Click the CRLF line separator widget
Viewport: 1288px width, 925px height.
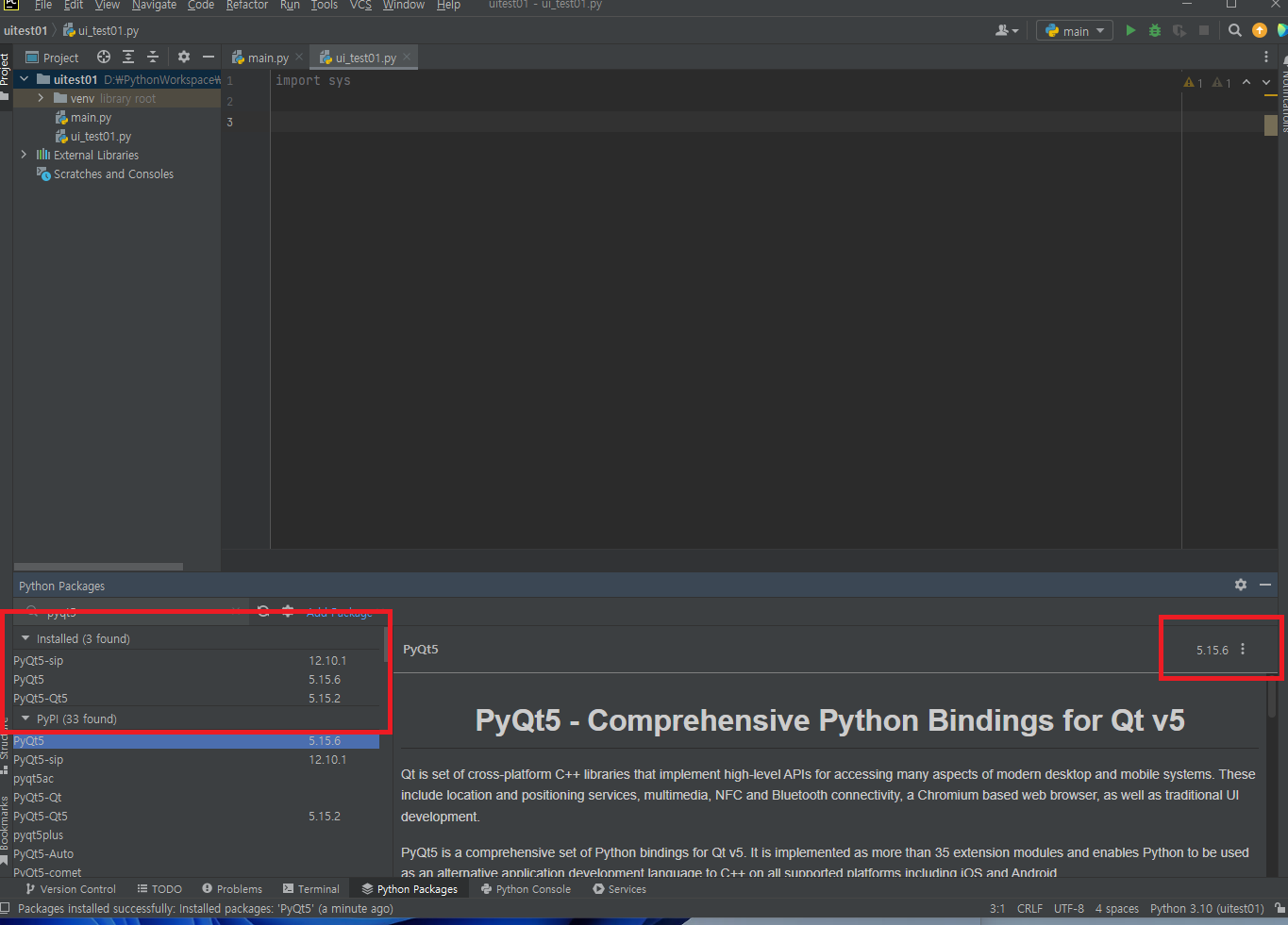(1029, 908)
